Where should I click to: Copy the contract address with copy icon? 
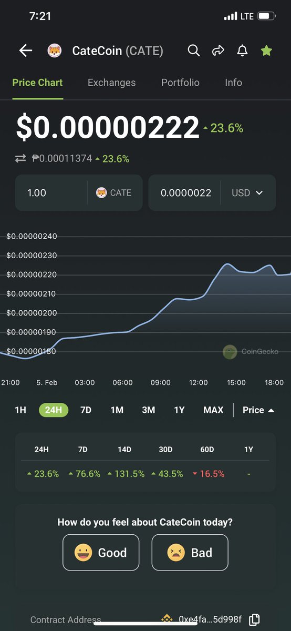(x=254, y=619)
